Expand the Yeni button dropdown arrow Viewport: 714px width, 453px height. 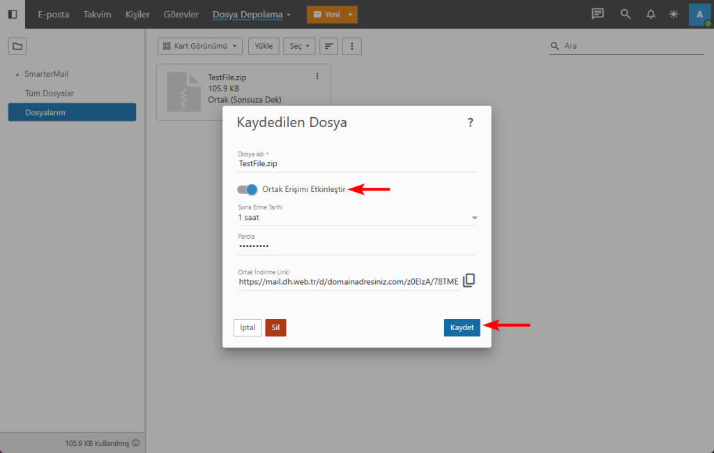[x=351, y=14]
